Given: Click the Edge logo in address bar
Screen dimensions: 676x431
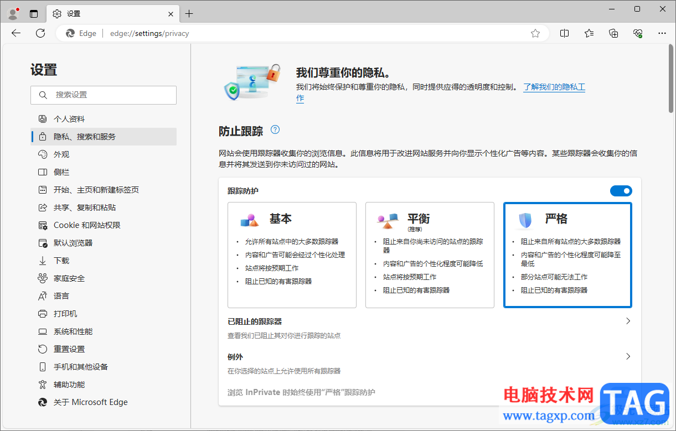Looking at the screenshot, I should (70, 33).
